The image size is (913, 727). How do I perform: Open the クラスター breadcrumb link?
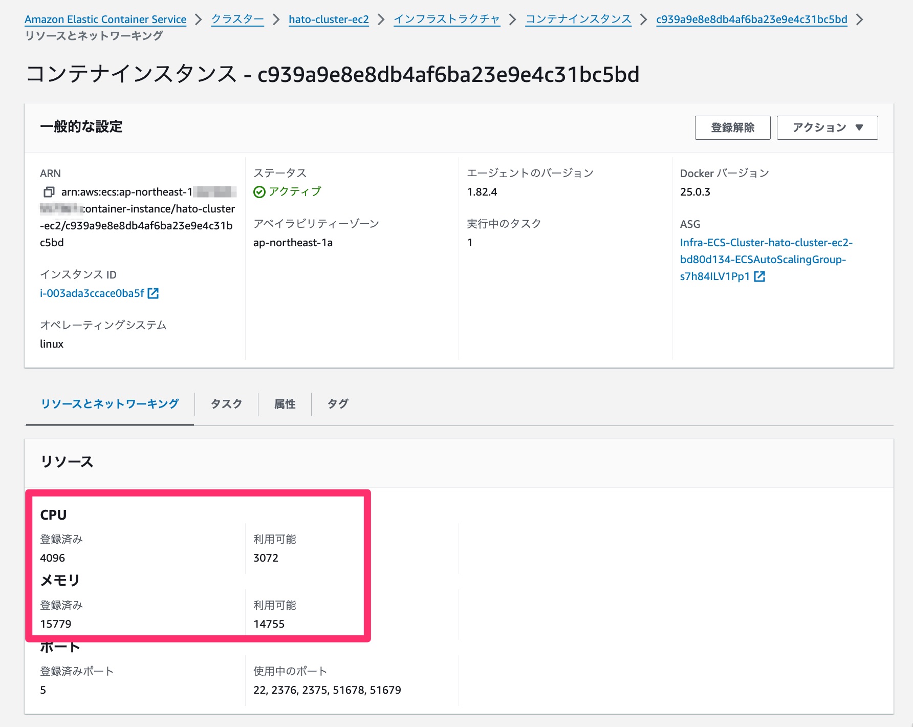coord(237,19)
